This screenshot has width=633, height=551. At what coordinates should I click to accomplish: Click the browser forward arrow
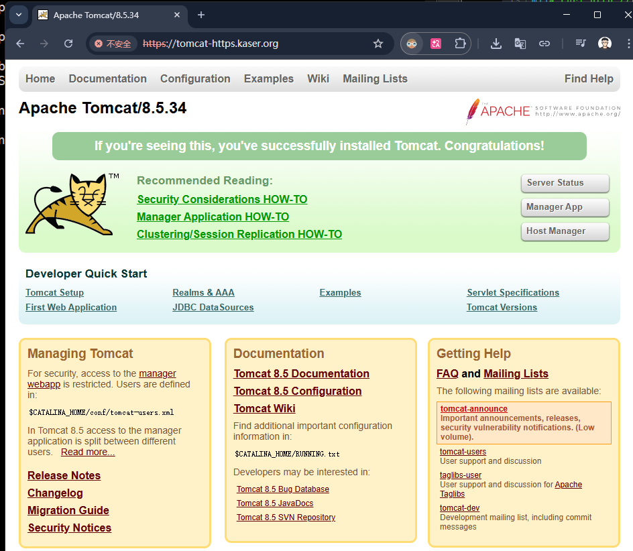[44, 44]
